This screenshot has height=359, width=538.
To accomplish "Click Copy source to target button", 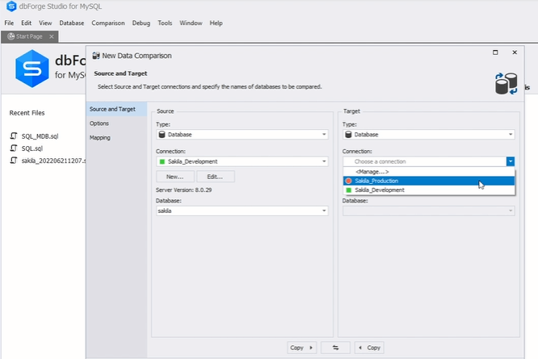I will coord(301,348).
